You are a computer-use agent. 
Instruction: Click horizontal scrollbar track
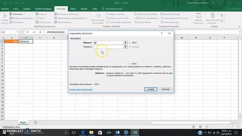pyautogui.click(x=191, y=122)
